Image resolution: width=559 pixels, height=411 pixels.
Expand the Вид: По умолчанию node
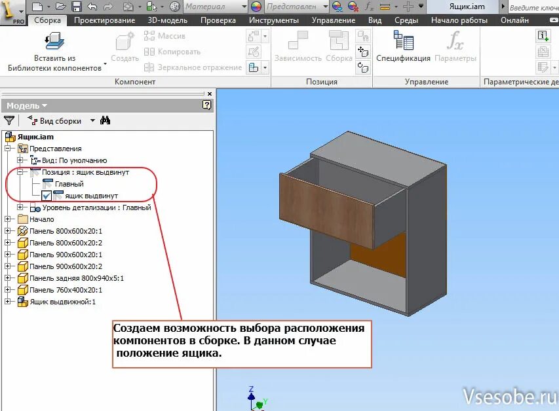20,160
